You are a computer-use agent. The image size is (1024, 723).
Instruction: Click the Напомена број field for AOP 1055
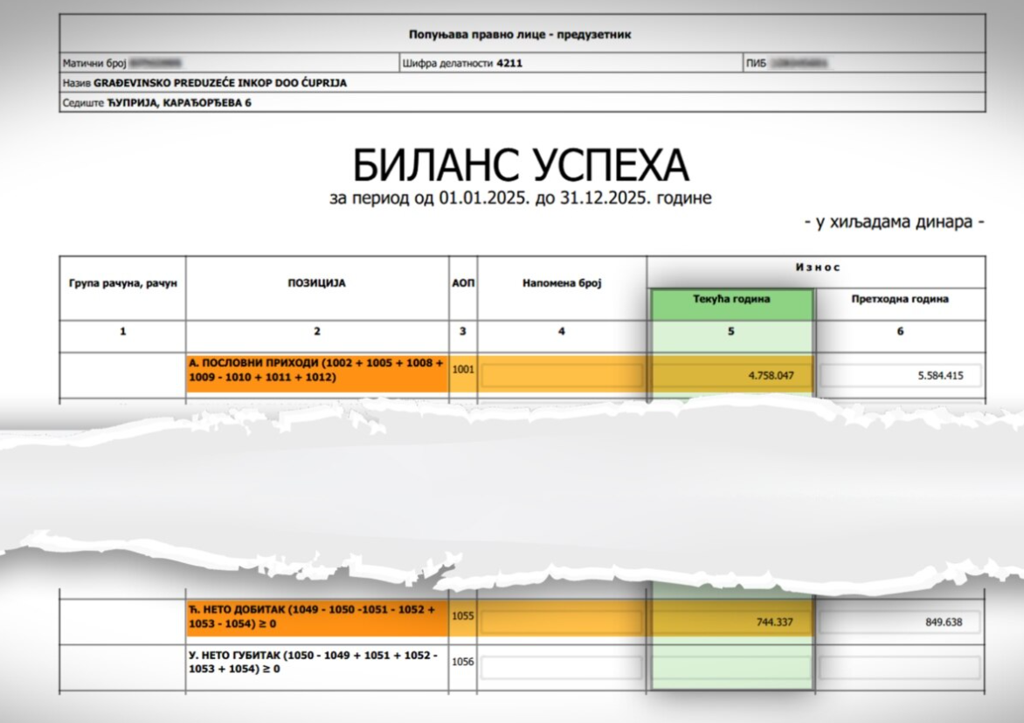tap(562, 622)
